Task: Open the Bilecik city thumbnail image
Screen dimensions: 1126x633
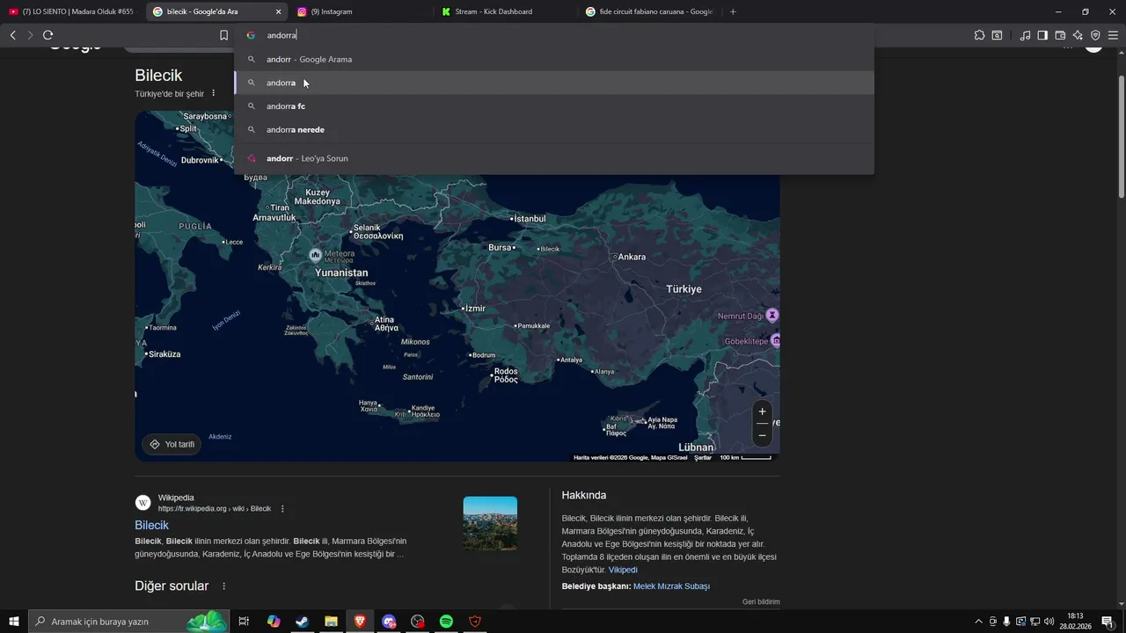Action: (x=490, y=523)
